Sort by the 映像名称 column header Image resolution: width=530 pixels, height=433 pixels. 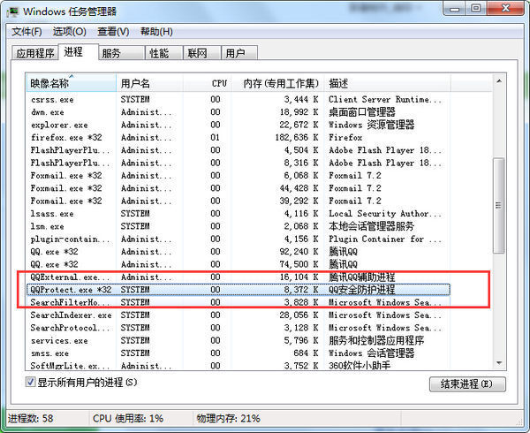pyautogui.click(x=71, y=83)
